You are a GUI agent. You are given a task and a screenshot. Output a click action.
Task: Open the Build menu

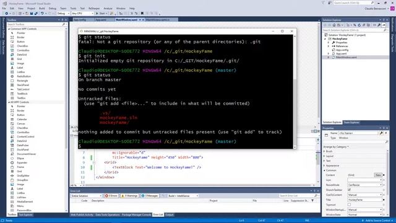pos(42,8)
